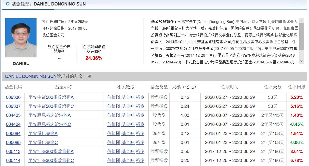Open 档案 for fund 004403
This screenshot has width=309, height=166.
(140, 115)
